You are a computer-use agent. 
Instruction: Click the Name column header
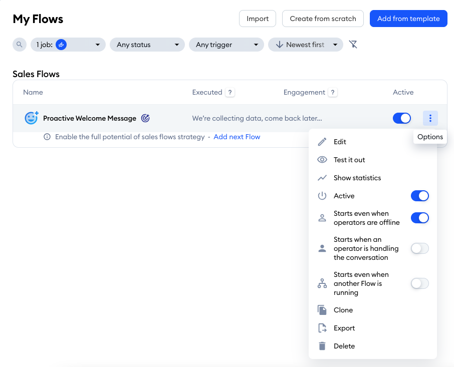click(33, 92)
